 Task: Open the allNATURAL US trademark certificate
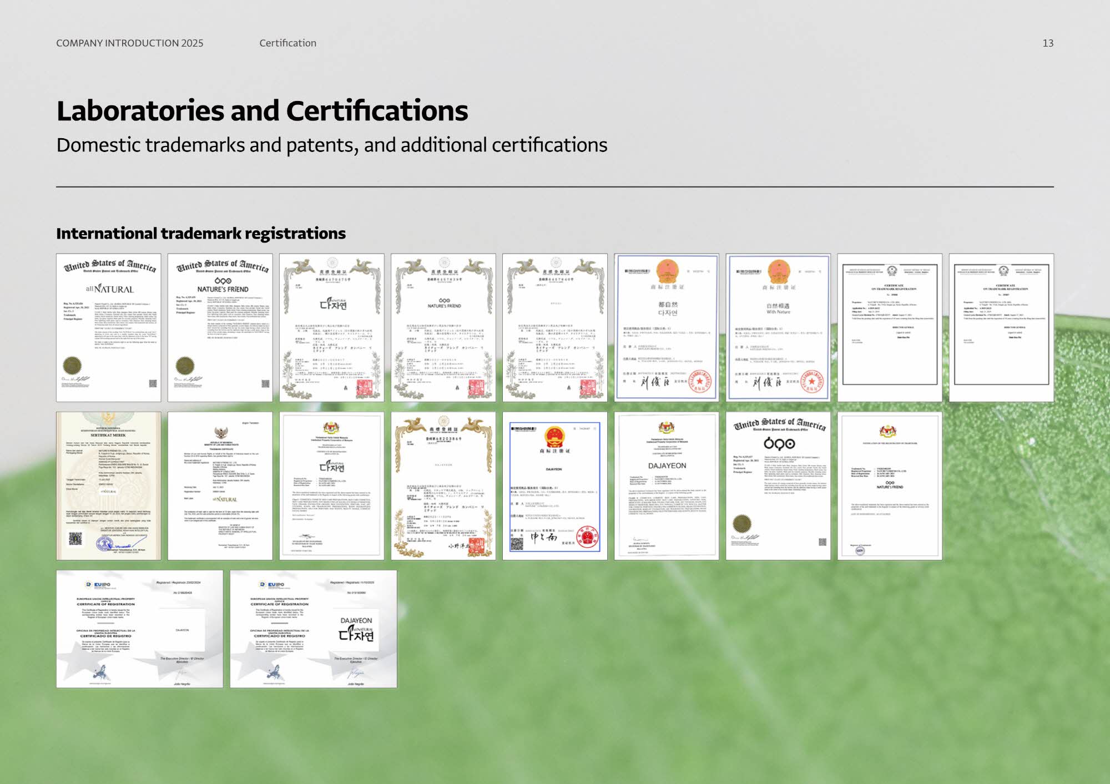[x=108, y=327]
